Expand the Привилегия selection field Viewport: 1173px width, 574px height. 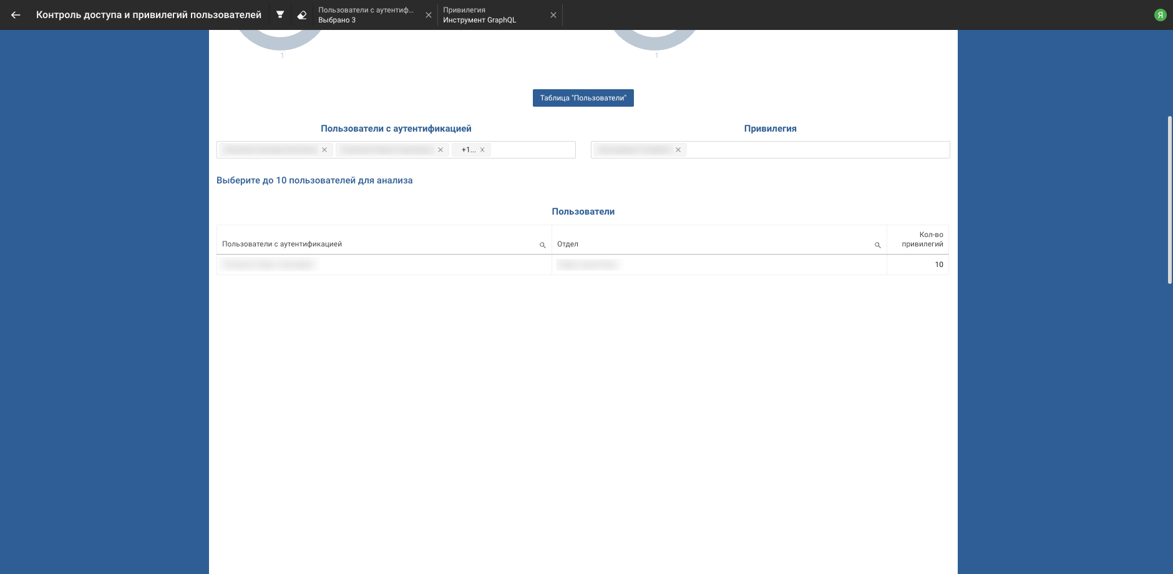(817, 150)
